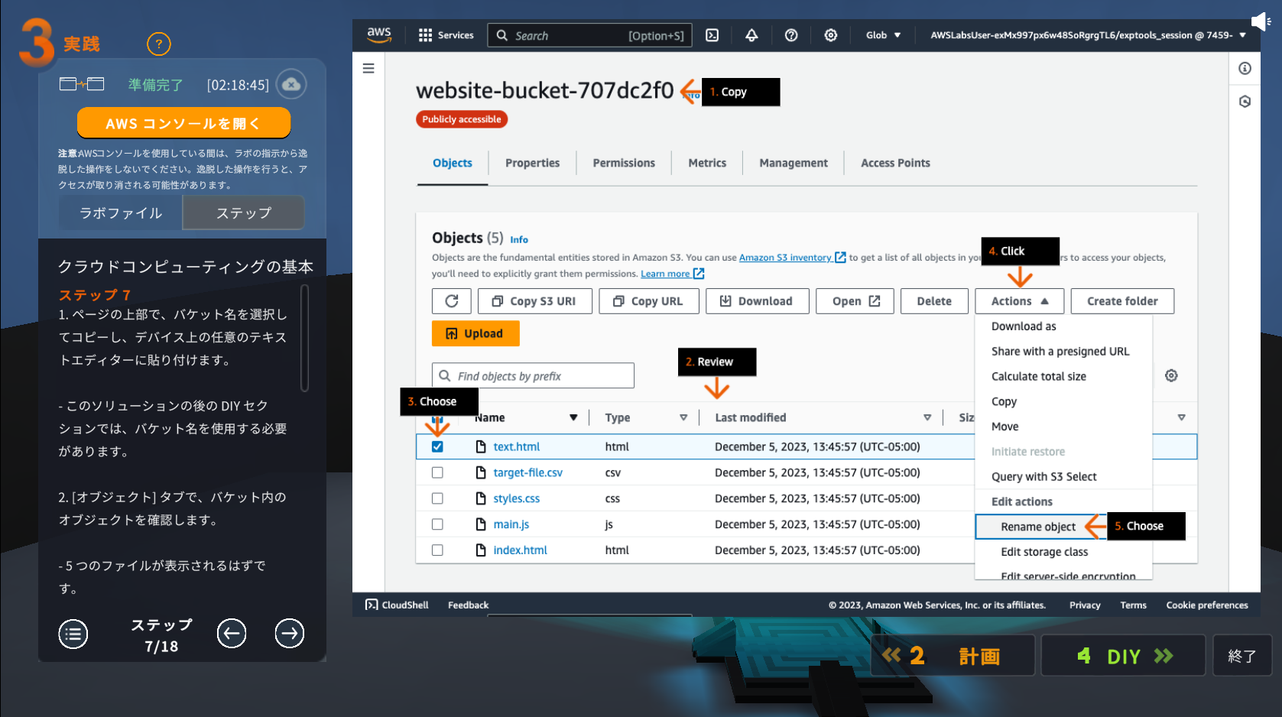The height and width of the screenshot is (717, 1282).
Task: Sort objects by Name column arrow
Action: tap(573, 417)
